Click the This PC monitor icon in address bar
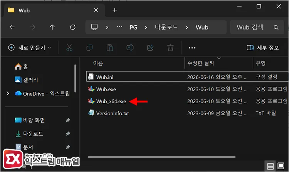The height and width of the screenshot is (172, 289). coord(94,27)
